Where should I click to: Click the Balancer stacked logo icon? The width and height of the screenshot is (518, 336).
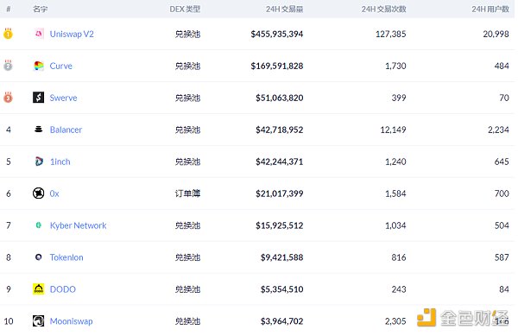[x=39, y=130]
